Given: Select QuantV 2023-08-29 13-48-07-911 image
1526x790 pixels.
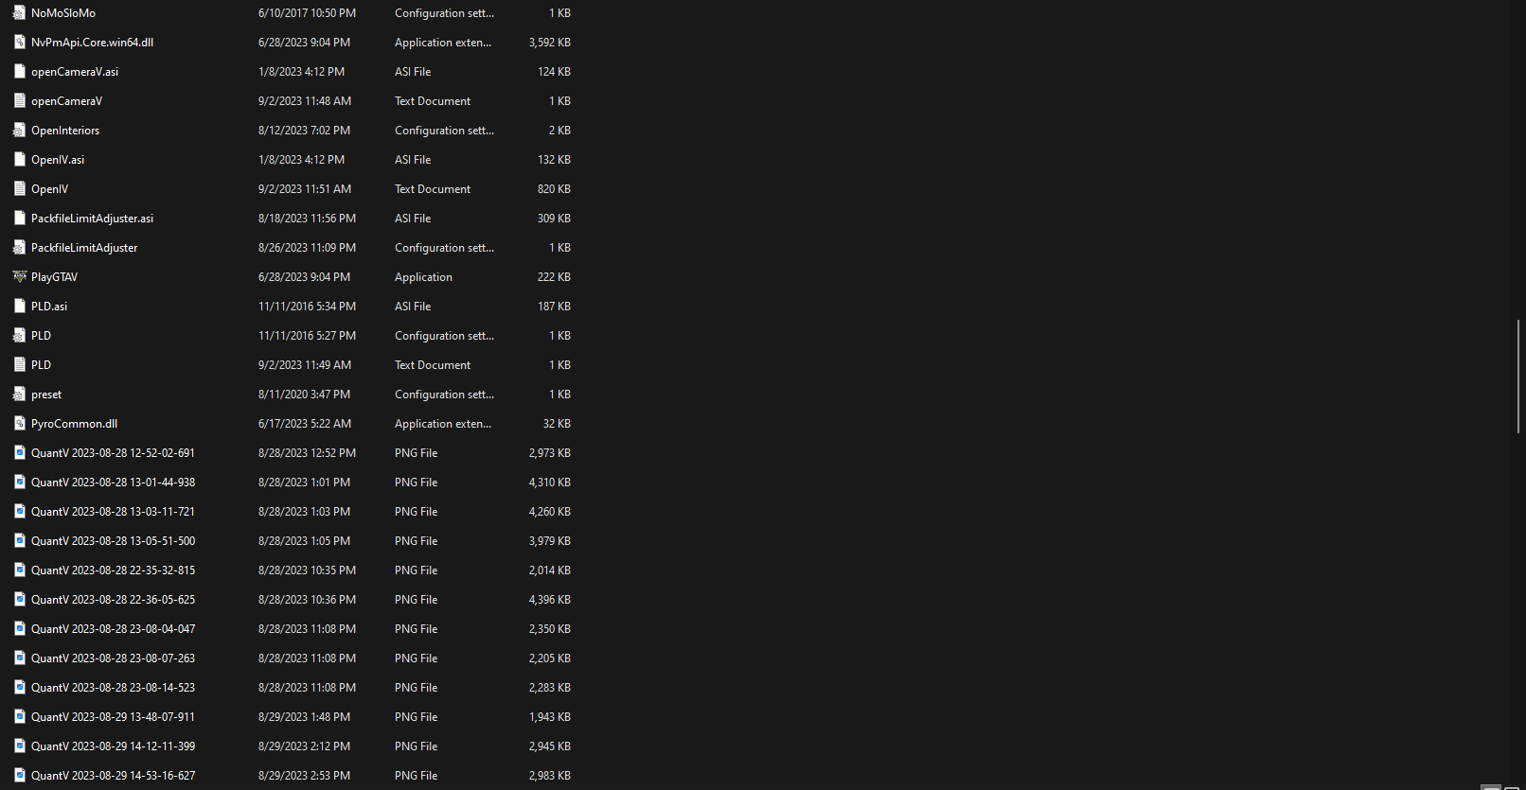Looking at the screenshot, I should coord(113,717).
